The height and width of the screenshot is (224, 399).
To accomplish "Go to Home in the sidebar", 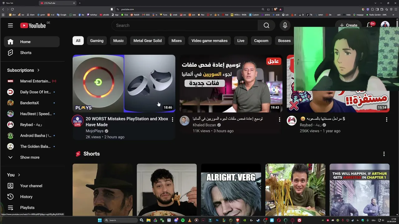I will [32, 42].
